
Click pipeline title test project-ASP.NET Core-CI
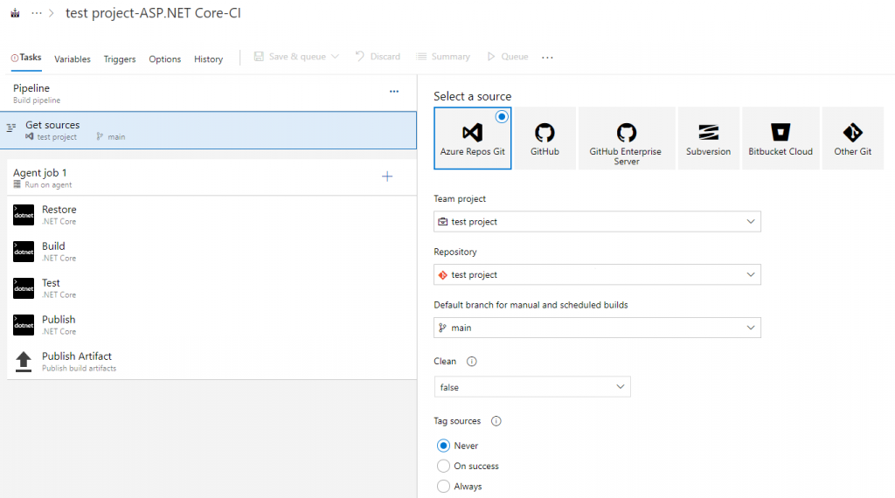(153, 13)
